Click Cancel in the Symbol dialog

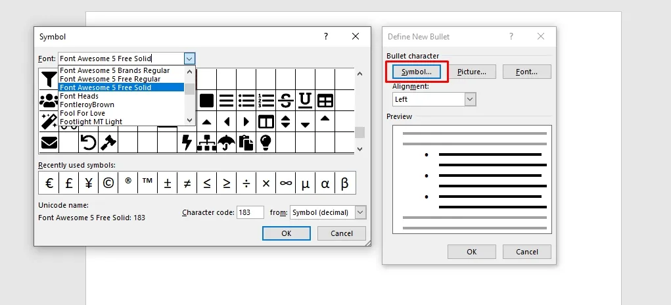(342, 233)
